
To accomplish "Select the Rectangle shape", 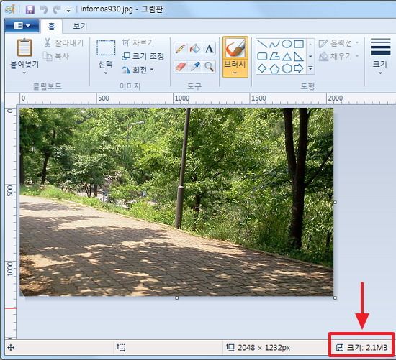I will [x=299, y=44].
